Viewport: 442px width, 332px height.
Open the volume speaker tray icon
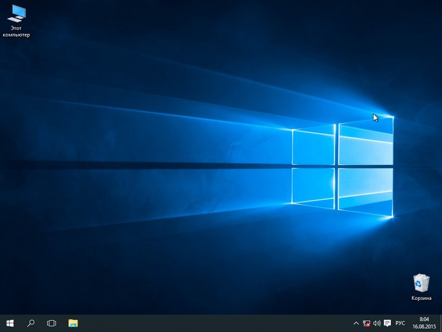pyautogui.click(x=377, y=323)
